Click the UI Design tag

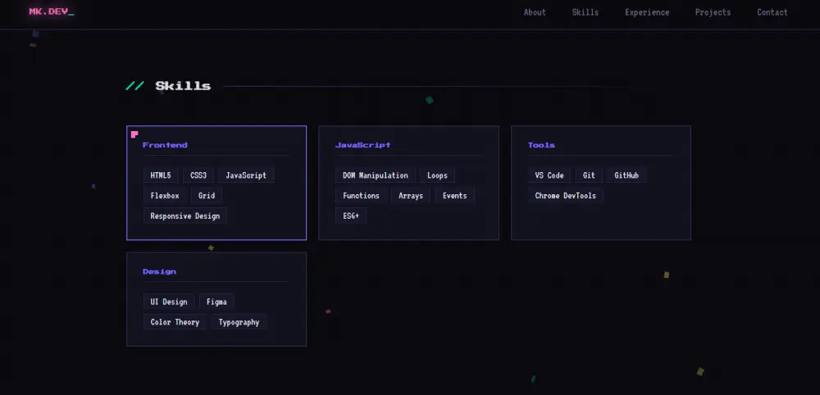point(169,302)
